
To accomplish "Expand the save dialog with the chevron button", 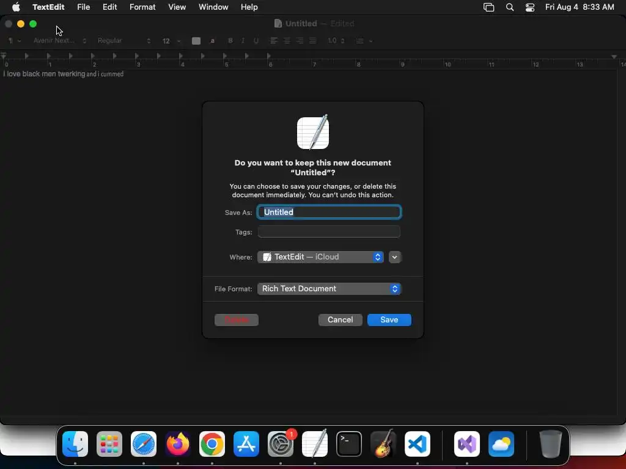I will pos(394,257).
